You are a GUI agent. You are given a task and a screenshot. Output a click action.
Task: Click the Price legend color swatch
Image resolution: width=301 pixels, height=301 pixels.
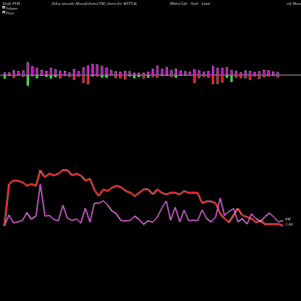(4, 12)
